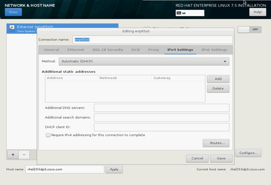Image resolution: width=271 pixels, height=185 pixels.
Task: Click the Netmask column header
Action: (125, 78)
